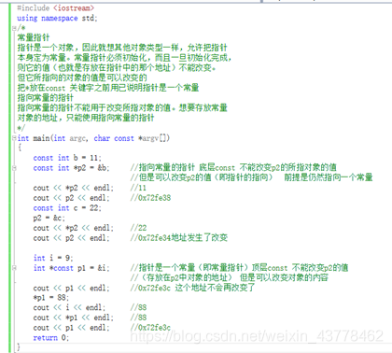
Task: Click comment starting //（存放在p2中对象的地址）
Action: pyautogui.click(x=229, y=277)
